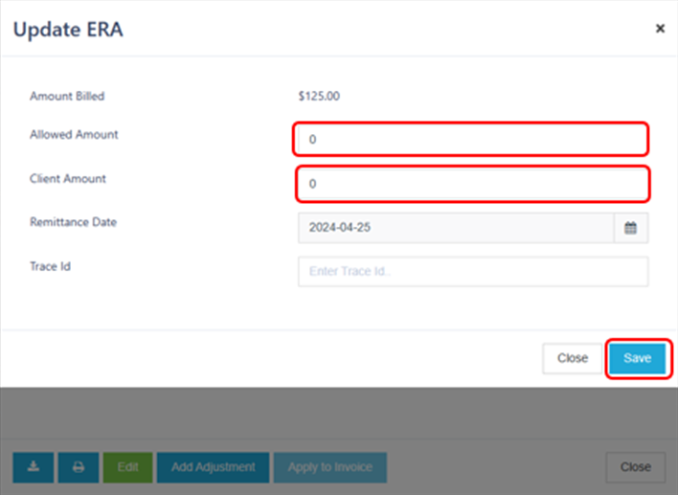Click the $125.00 billed amount value
Viewport: 678px width, 495px height.
319,96
